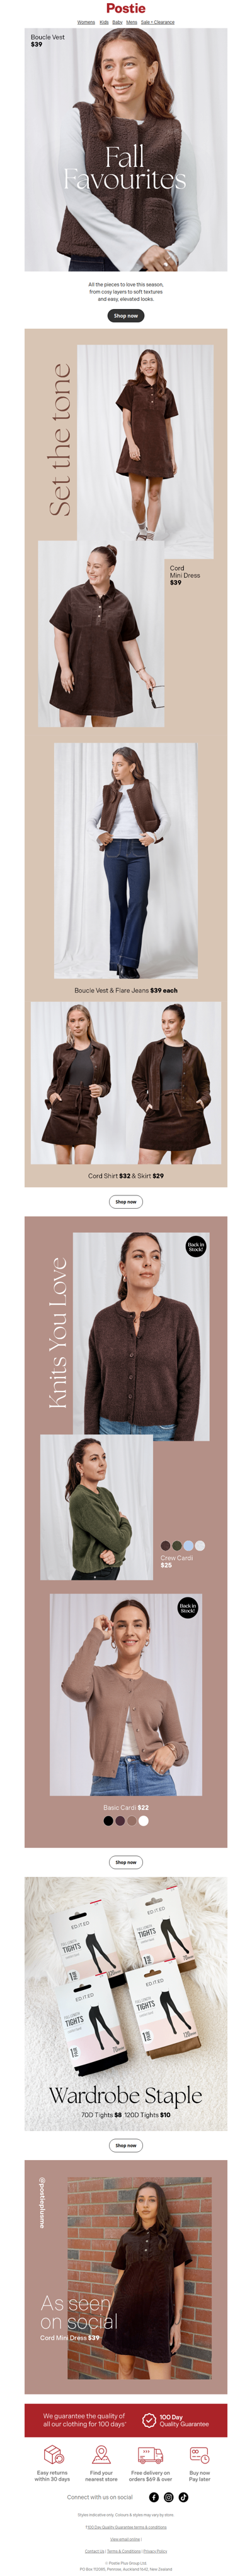Click the Find your nearest store pin icon
Image resolution: width=252 pixels, height=2576 pixels.
click(101, 2454)
